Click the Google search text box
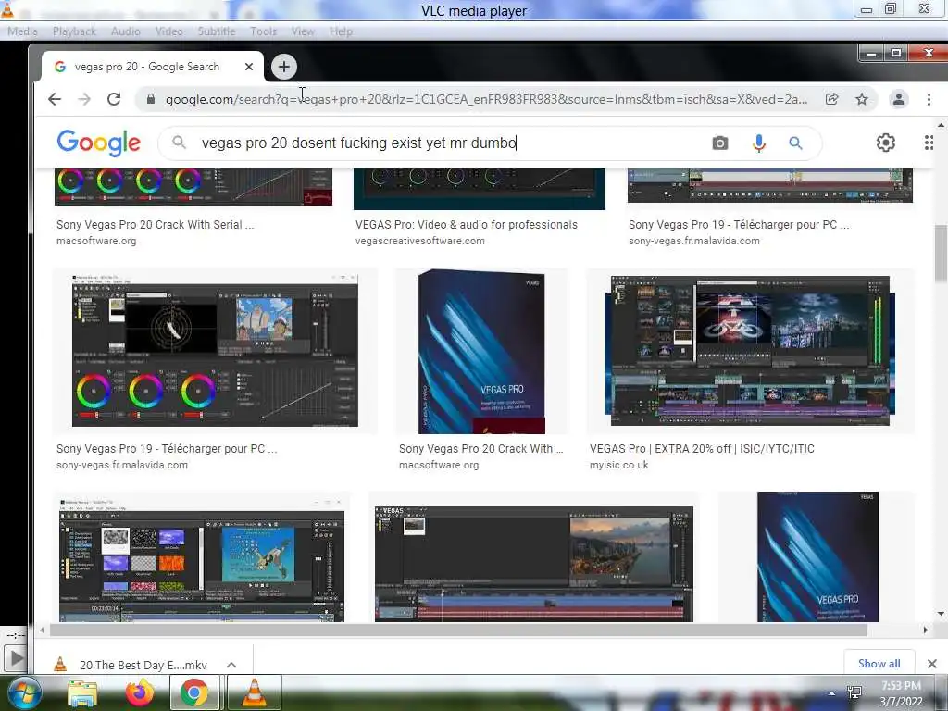Screen dimensions: 948x711 (447, 143)
